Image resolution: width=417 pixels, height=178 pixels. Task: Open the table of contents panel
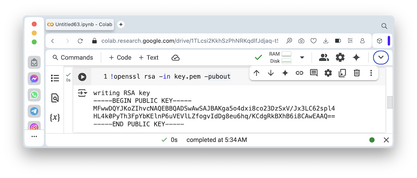55,78
